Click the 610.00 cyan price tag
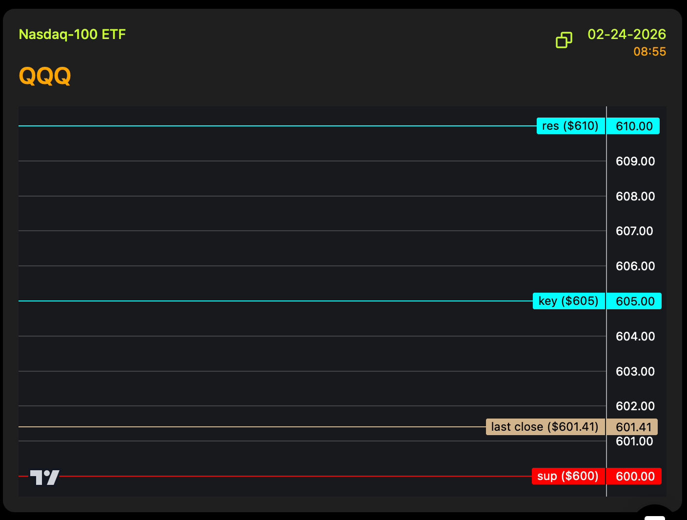This screenshot has height=520, width=687. coord(633,126)
